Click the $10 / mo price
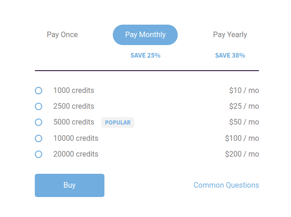 [x=244, y=91]
